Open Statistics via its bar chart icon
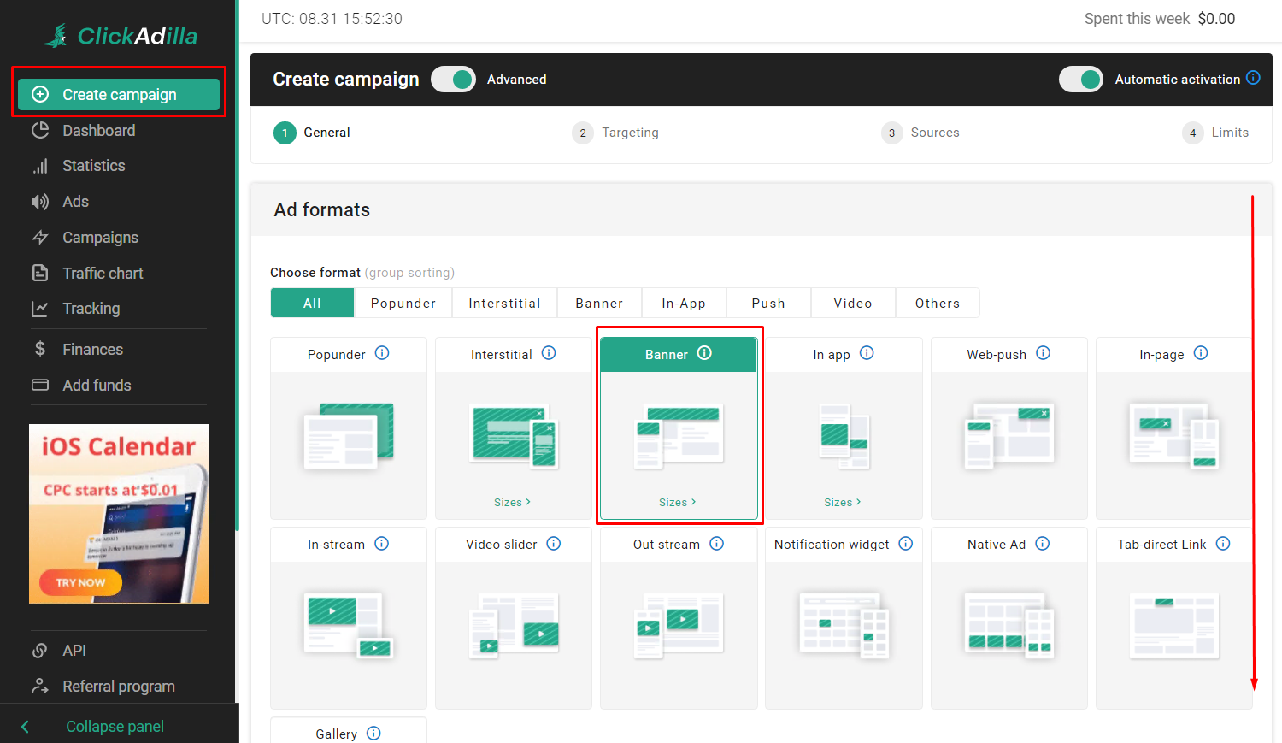Viewport: 1282px width, 743px height. pyautogui.click(x=40, y=167)
